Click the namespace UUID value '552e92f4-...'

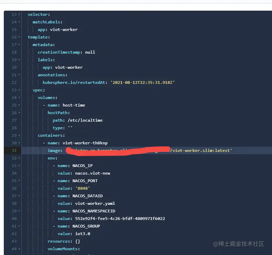[x=120, y=219]
